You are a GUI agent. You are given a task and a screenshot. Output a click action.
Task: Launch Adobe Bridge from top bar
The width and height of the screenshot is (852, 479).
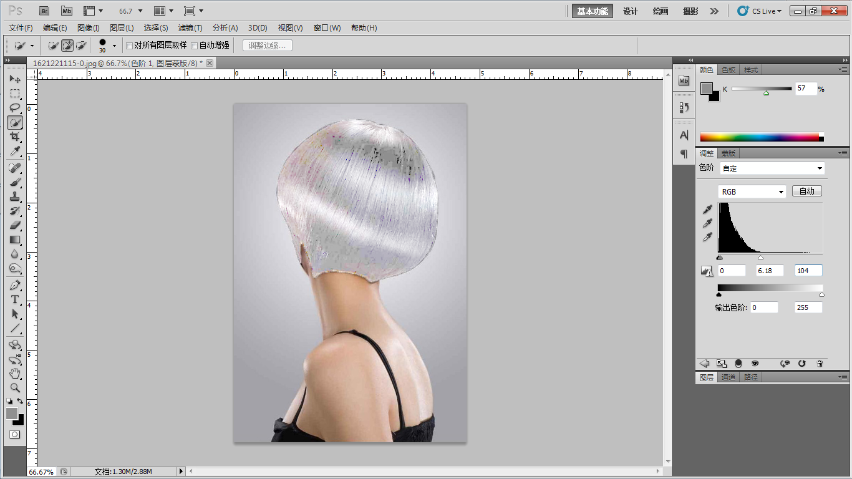point(44,11)
